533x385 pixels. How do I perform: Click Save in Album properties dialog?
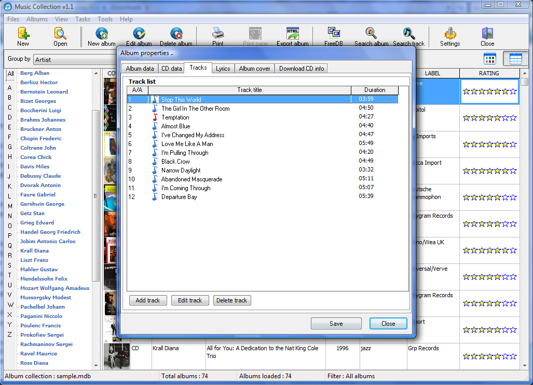point(336,323)
